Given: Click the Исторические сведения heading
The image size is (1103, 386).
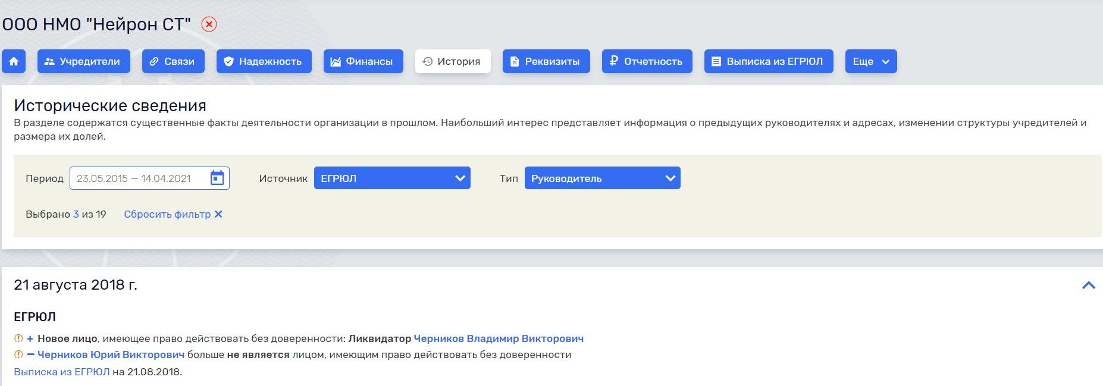Looking at the screenshot, I should click(x=110, y=105).
